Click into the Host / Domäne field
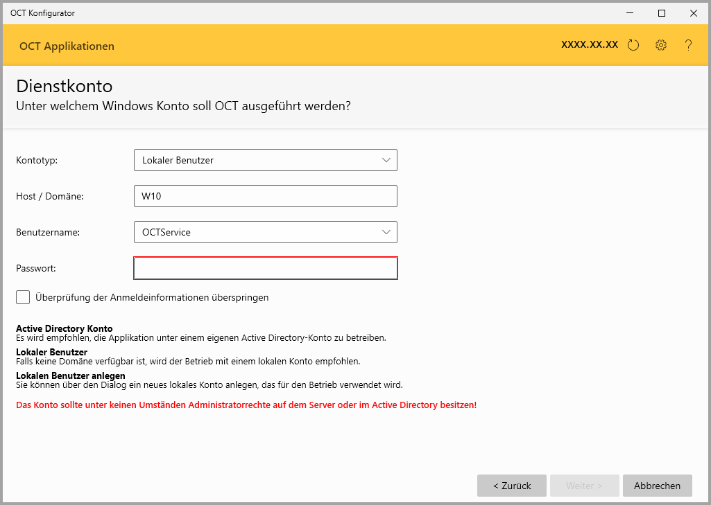This screenshot has width=711, height=505. [x=265, y=196]
